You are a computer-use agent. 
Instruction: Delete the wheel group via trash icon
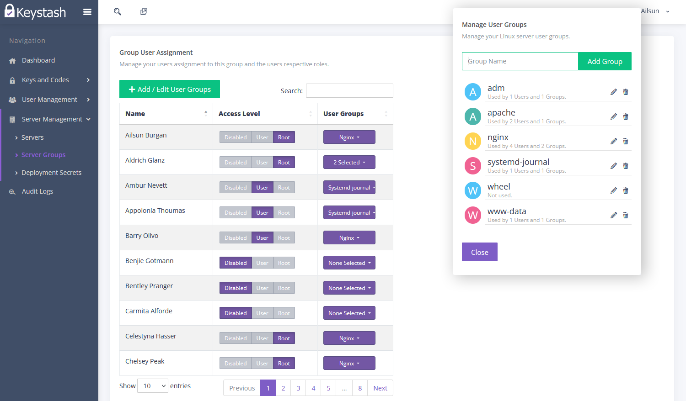pos(626,190)
